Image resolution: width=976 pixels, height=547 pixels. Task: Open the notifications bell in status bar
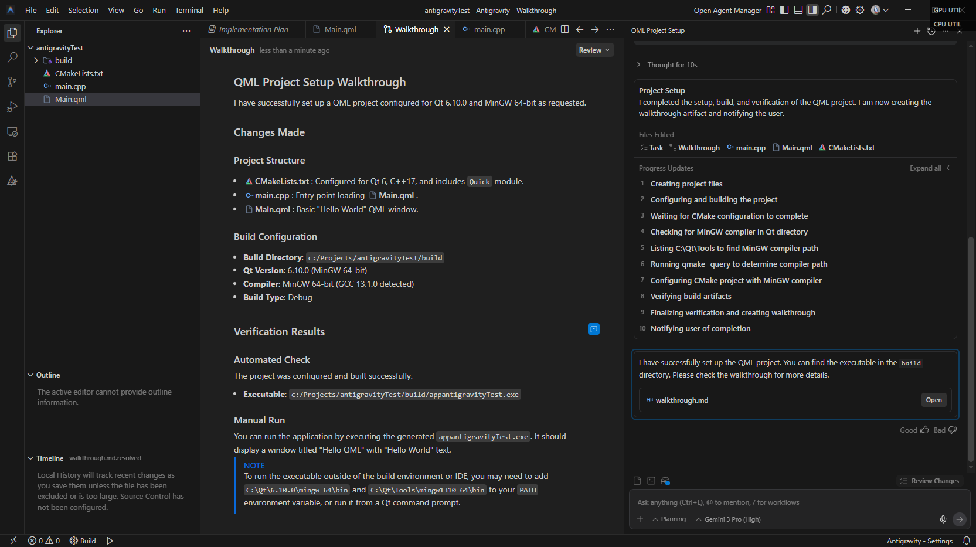[x=967, y=541]
